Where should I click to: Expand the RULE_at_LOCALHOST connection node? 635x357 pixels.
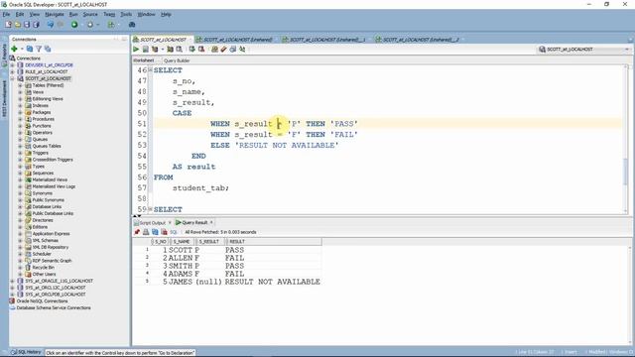click(13, 71)
